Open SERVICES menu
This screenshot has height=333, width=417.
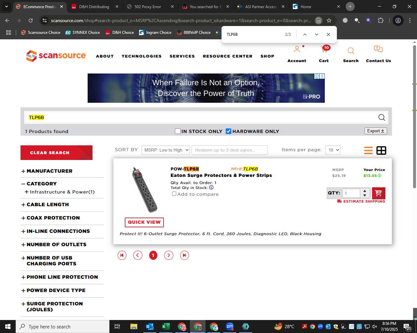[182, 56]
